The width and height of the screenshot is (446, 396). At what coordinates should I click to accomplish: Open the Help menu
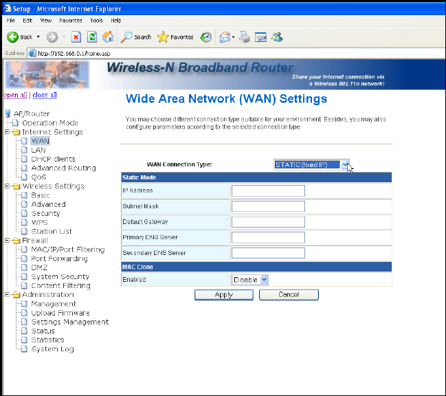click(115, 21)
